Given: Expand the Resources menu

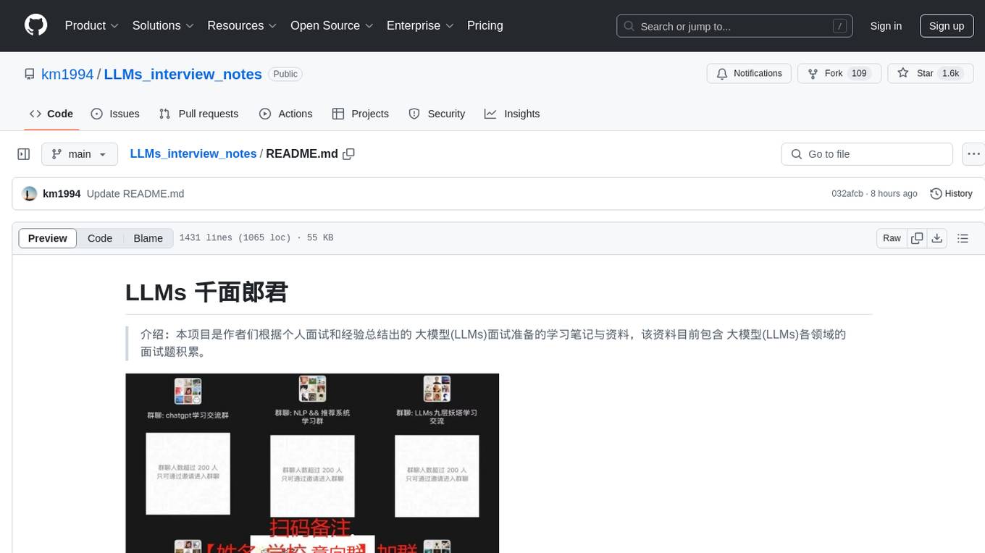Looking at the screenshot, I should [242, 25].
